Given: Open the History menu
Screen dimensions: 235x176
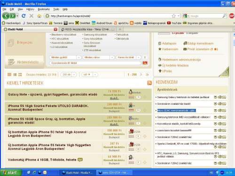Looking at the screenshot, I should [x=30, y=9].
